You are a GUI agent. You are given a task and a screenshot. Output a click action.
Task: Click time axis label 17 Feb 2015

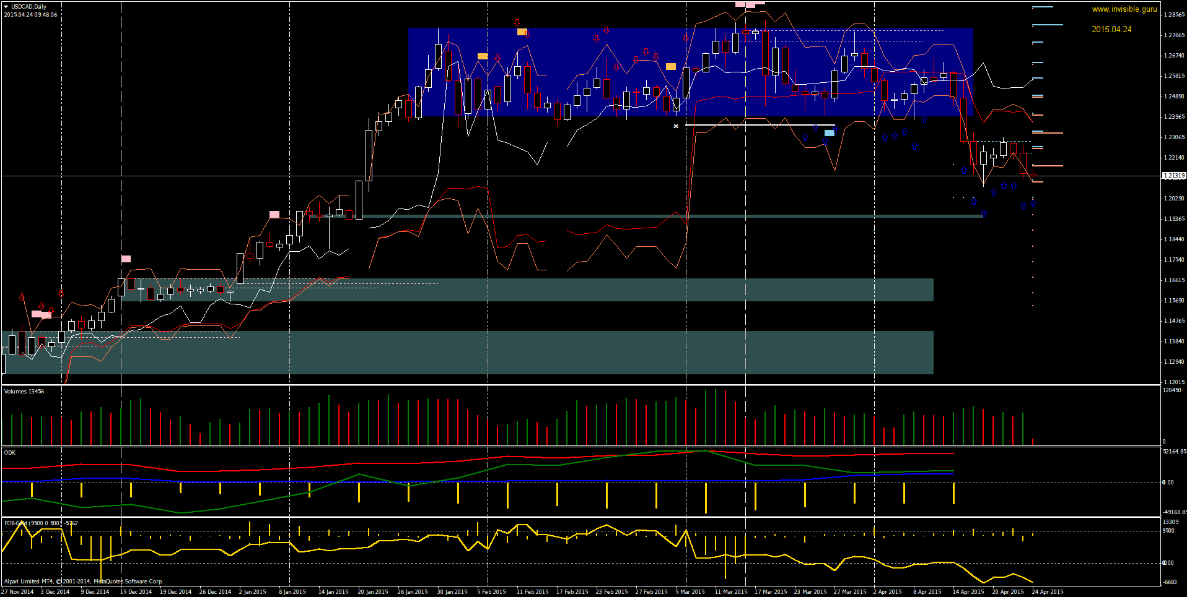[572, 592]
